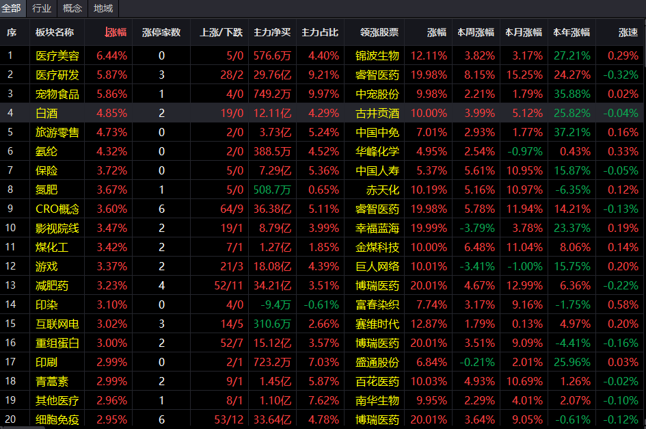This screenshot has height=429, width=646.
Task: Open leading stock 南华生物
Action: [x=377, y=400]
